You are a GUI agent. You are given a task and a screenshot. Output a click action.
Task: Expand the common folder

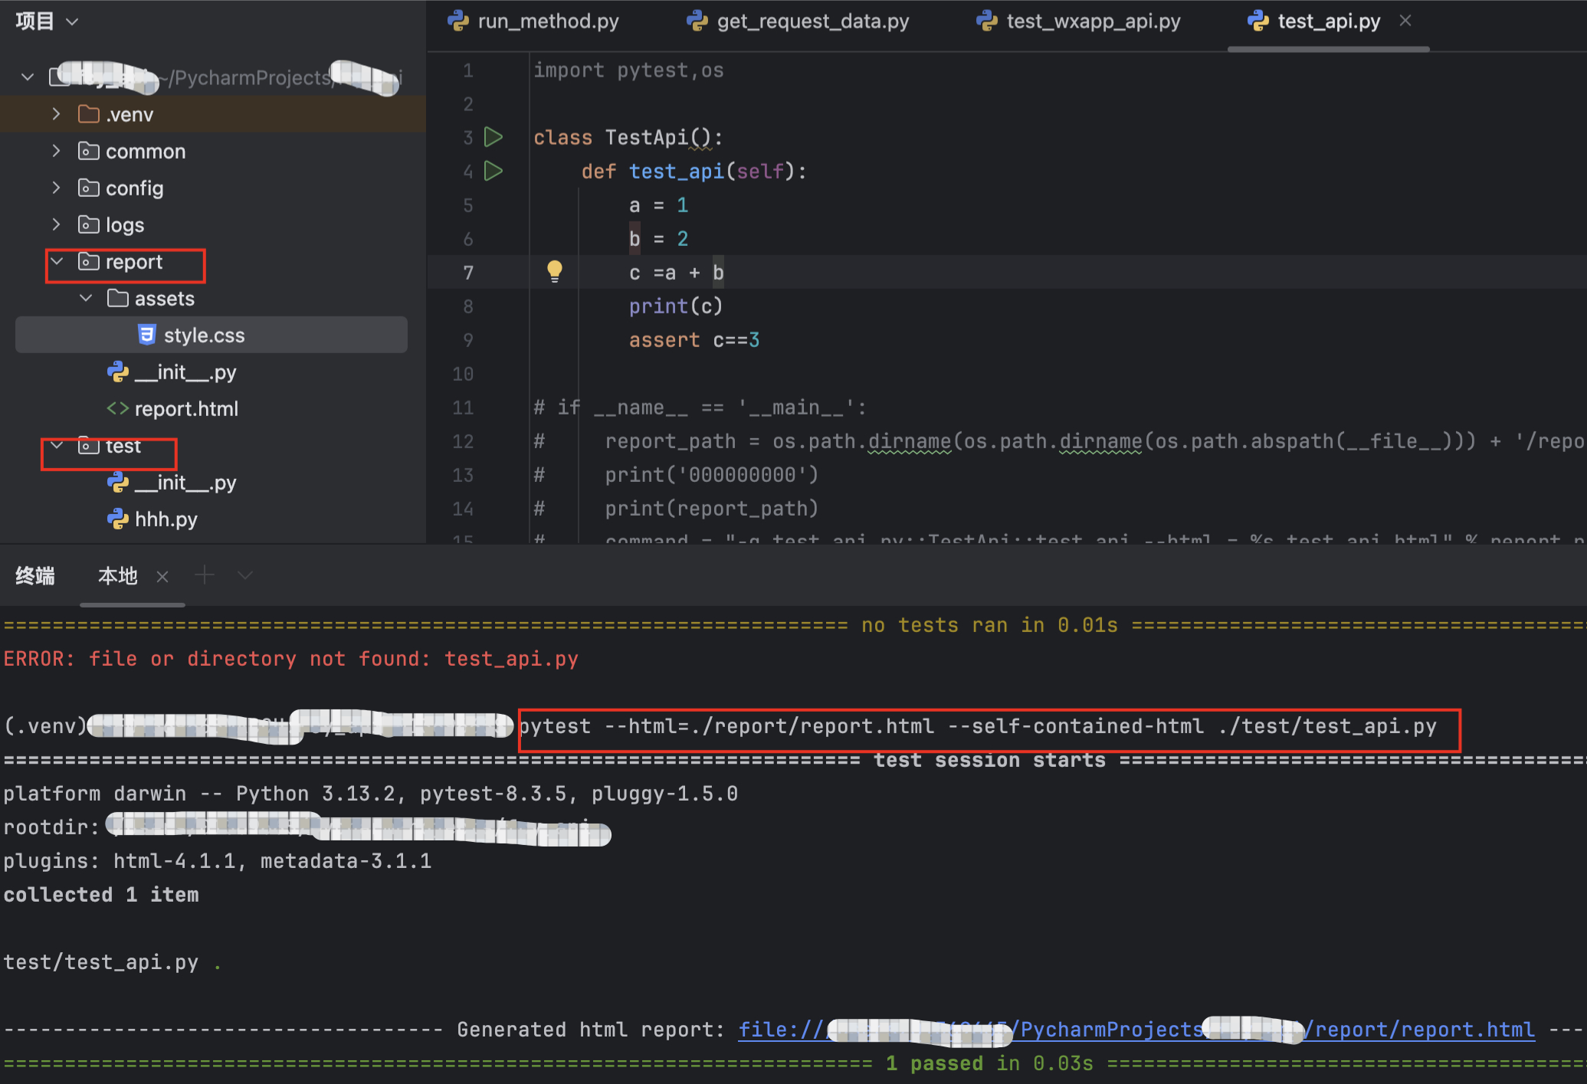tap(56, 151)
